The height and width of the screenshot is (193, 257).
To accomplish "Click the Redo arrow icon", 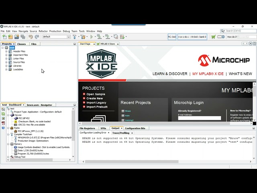I will [37, 37].
